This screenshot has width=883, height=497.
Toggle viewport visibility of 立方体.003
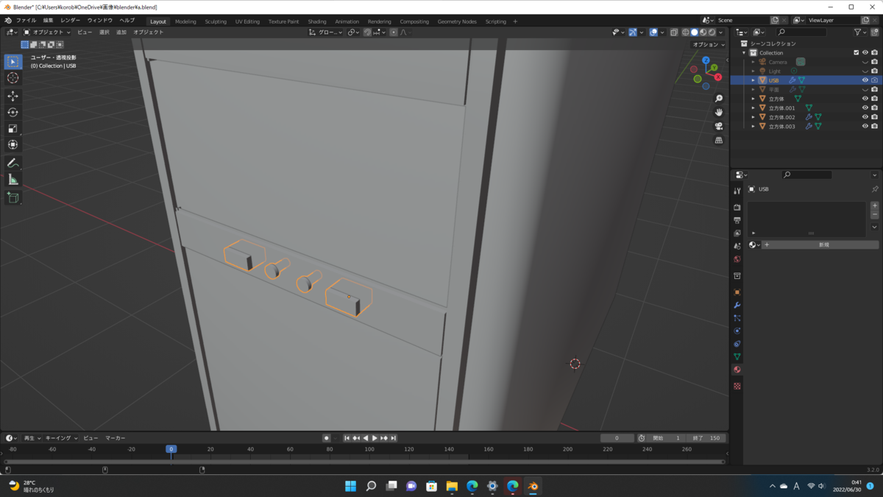coord(865,127)
